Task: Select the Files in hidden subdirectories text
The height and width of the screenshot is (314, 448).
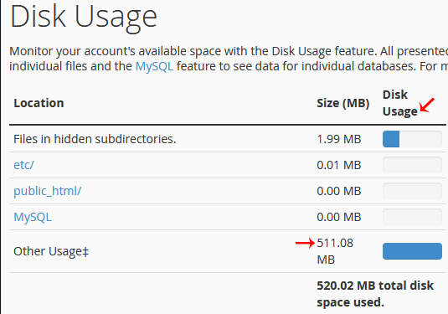Action: 95,139
